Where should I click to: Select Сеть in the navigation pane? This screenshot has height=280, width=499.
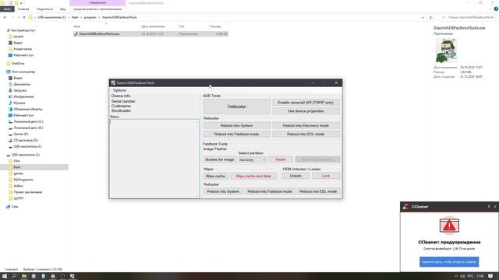(x=15, y=207)
